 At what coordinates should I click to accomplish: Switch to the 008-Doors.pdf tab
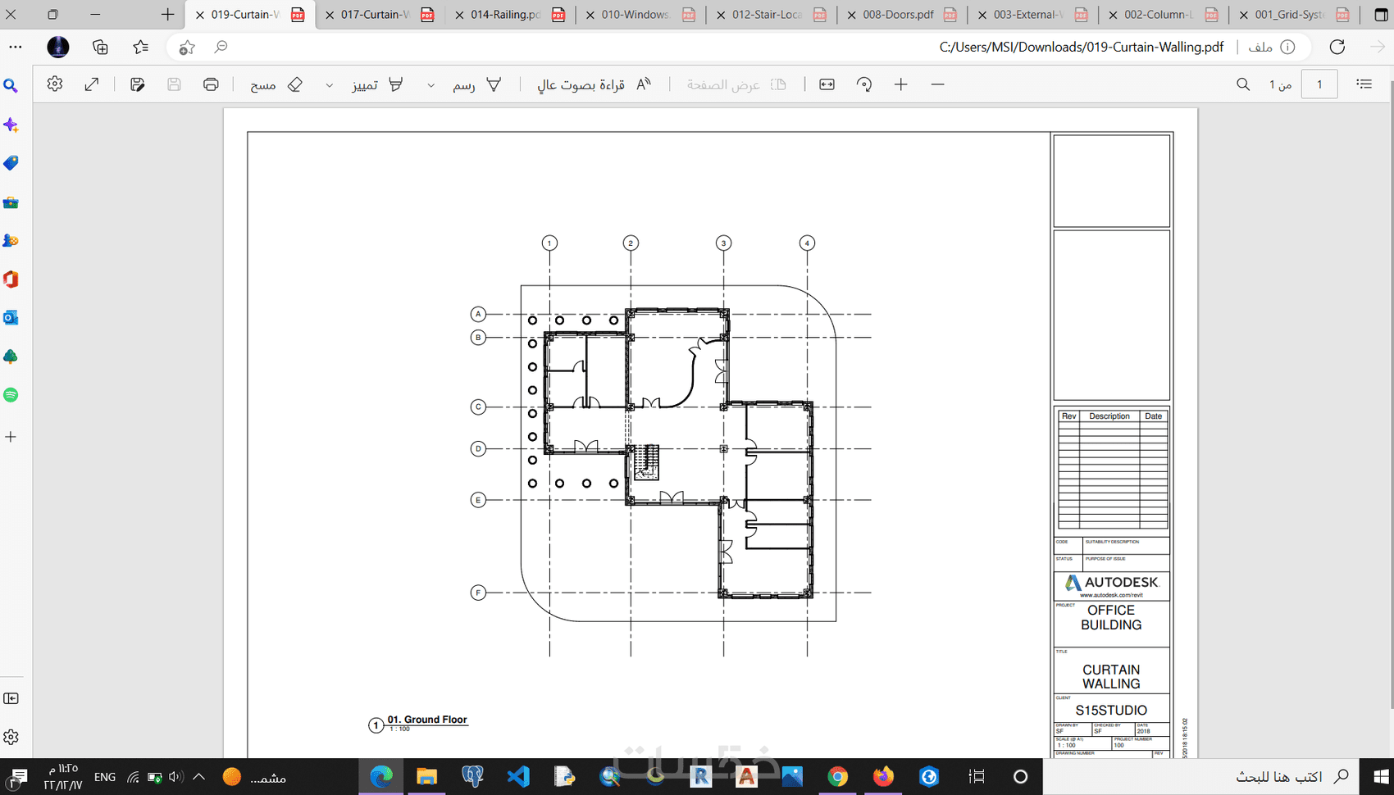click(x=902, y=15)
